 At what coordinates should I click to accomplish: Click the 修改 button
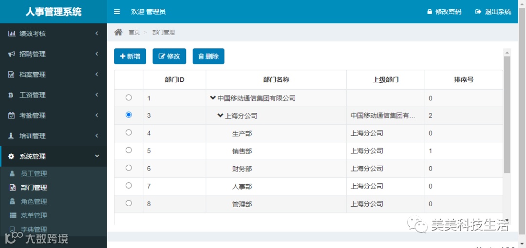click(169, 57)
